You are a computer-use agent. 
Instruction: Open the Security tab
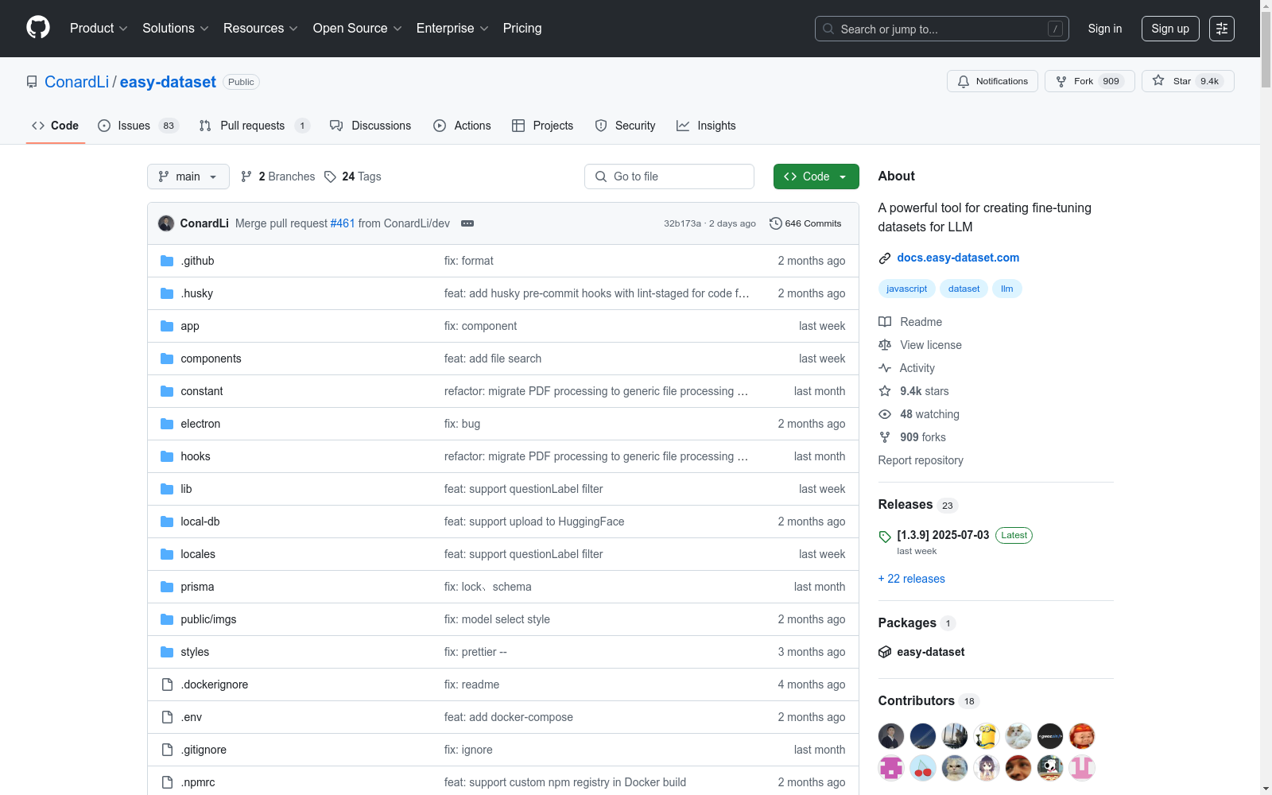(625, 126)
